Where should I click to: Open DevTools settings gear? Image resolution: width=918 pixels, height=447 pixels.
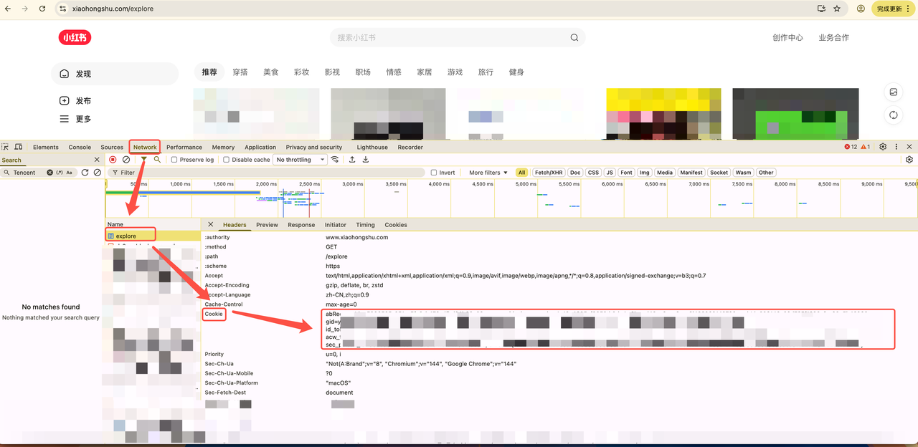pos(883,147)
